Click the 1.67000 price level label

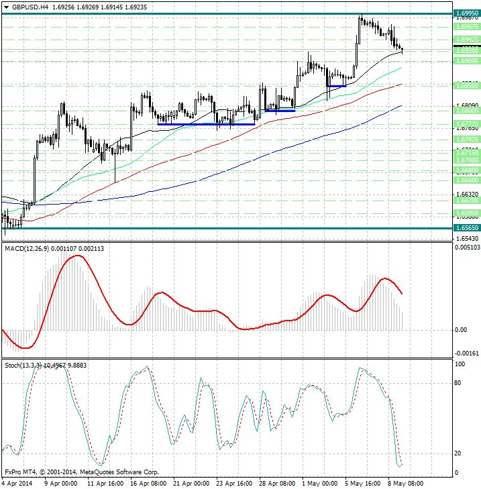click(x=467, y=160)
